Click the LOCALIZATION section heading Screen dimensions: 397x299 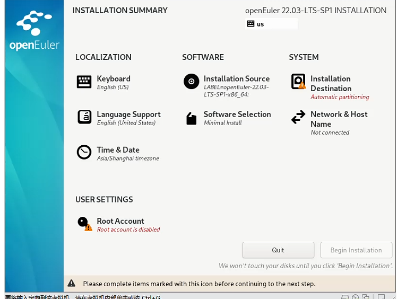pos(103,57)
